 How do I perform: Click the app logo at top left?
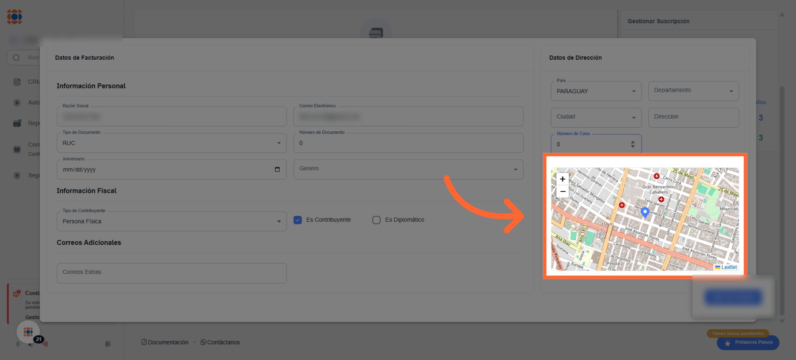pyautogui.click(x=15, y=17)
